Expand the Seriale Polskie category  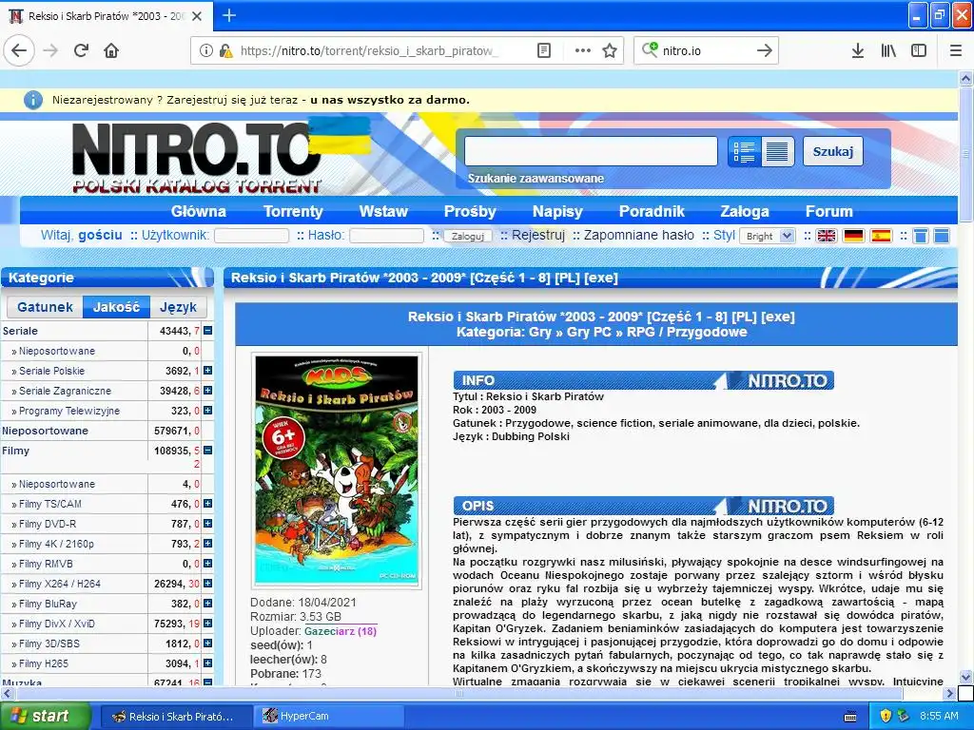208,371
